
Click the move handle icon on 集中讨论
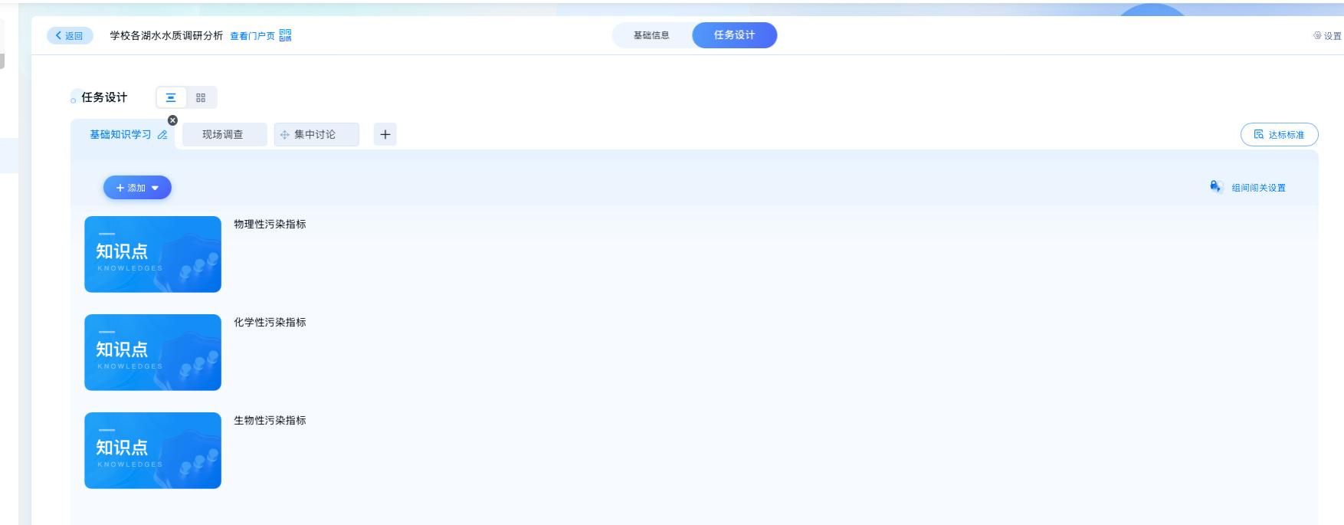tap(284, 135)
